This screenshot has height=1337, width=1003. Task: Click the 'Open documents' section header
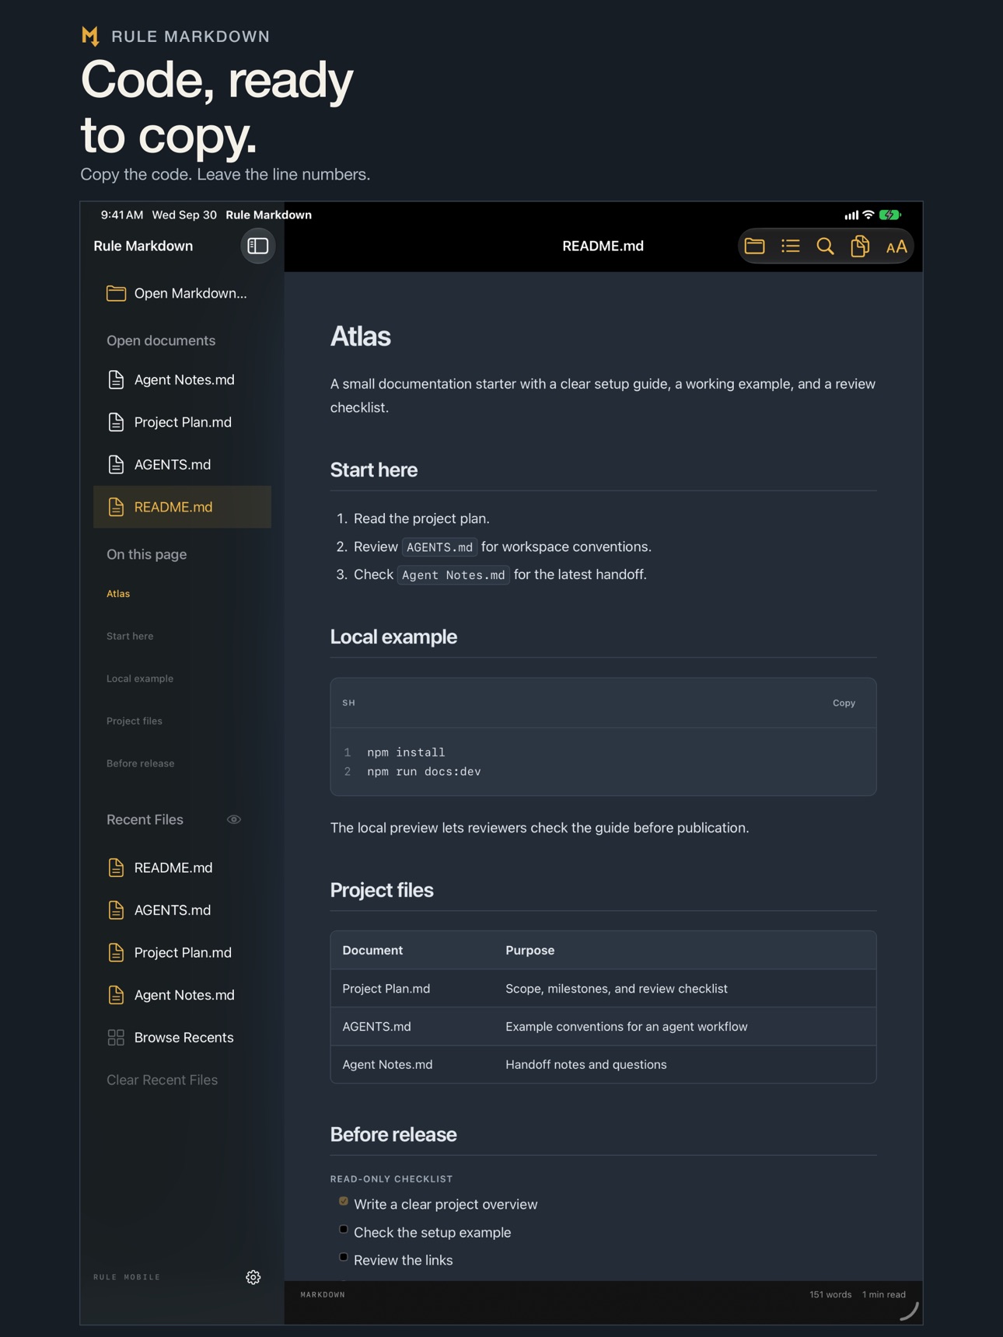click(161, 340)
